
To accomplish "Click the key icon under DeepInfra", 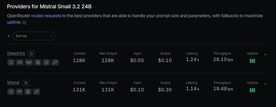I will pyautogui.click(x=55, y=62).
